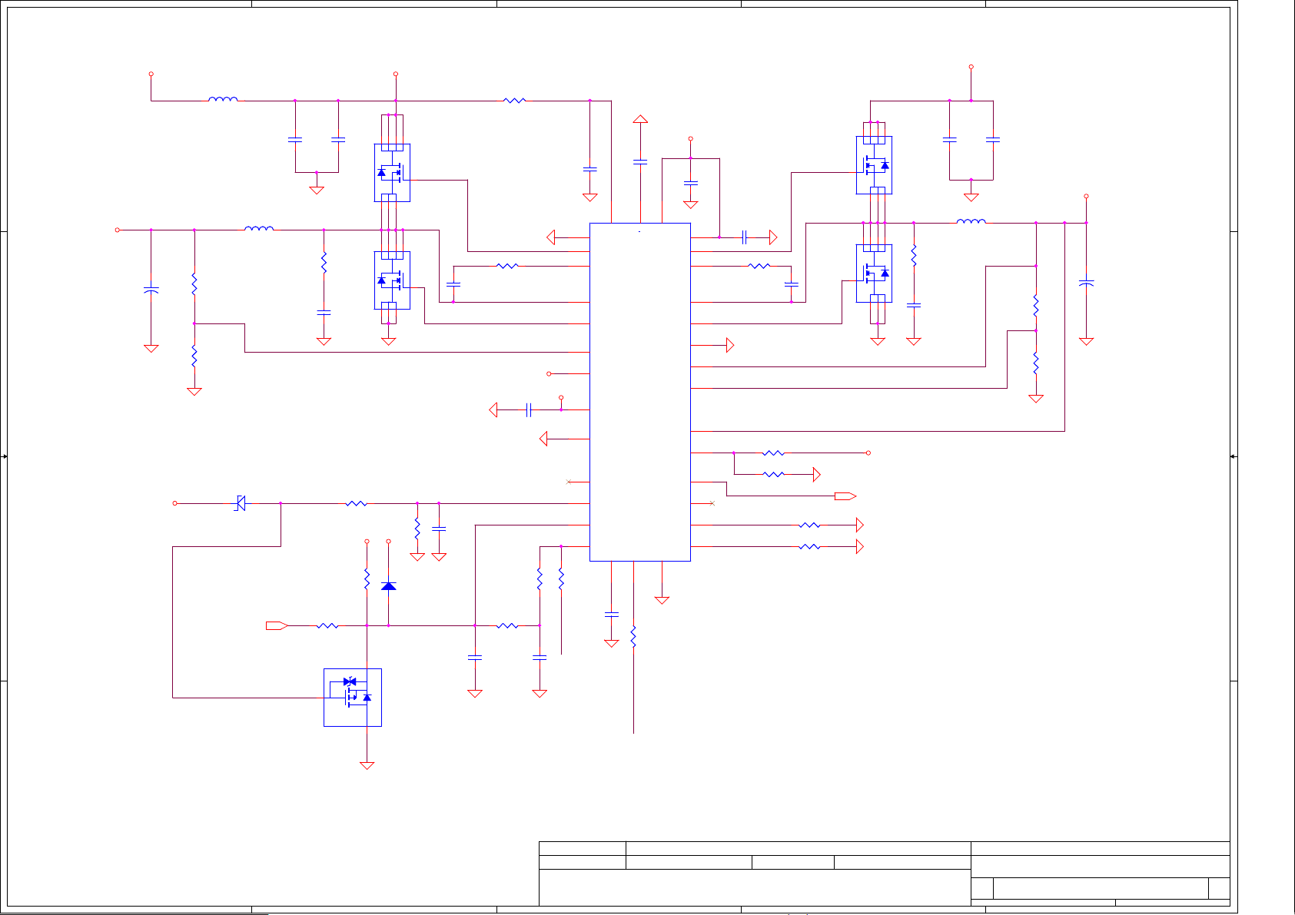
Task: Click the no-connect X on IC left side
Action: [569, 482]
